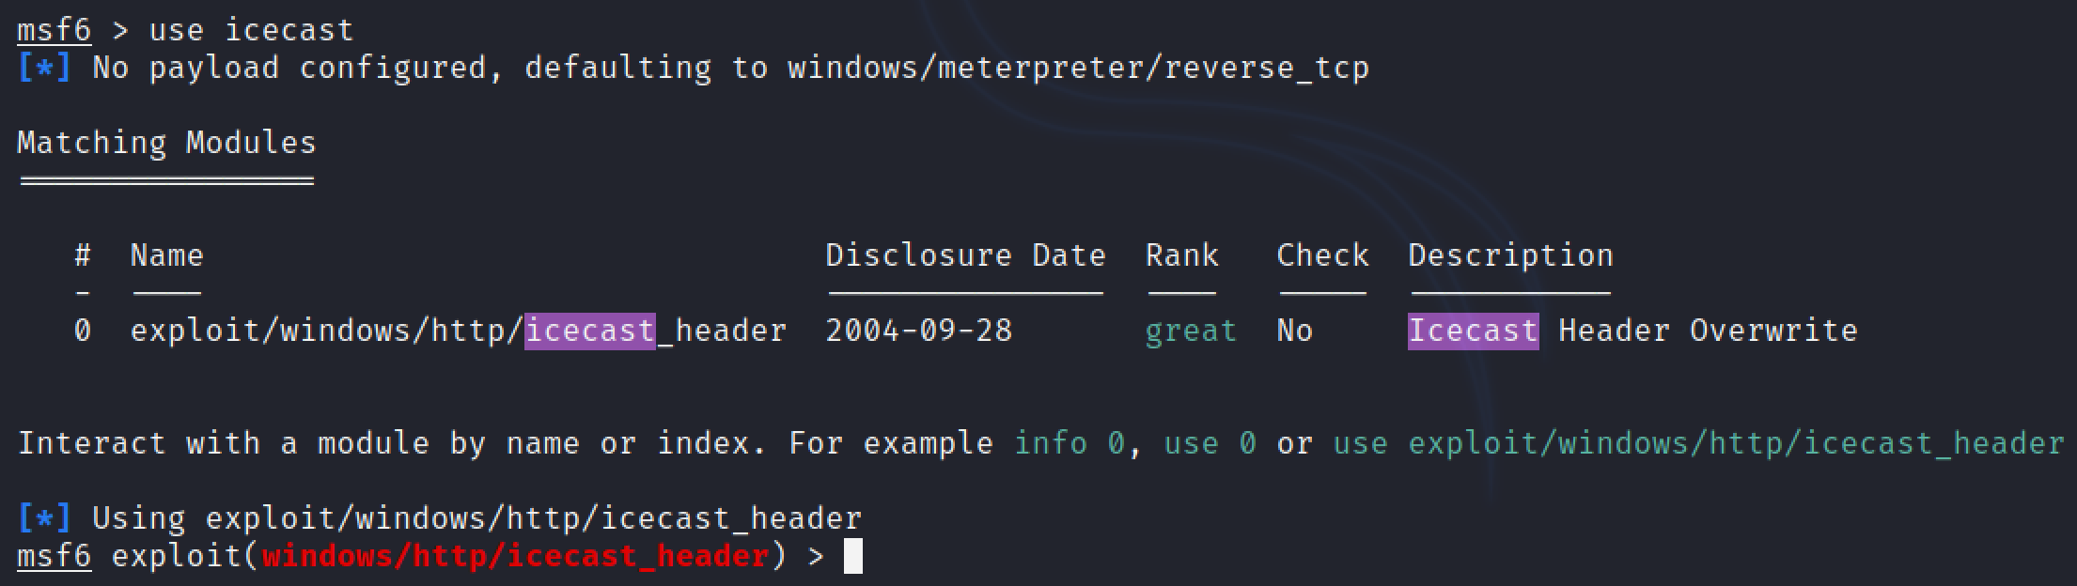Image resolution: width=2077 pixels, height=586 pixels.
Task: Click module name exploit/windows/http/icecast_header in table row
Action: coord(458,331)
